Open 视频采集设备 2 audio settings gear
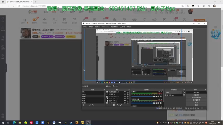The image size is (223, 125). click(x=161, y=103)
